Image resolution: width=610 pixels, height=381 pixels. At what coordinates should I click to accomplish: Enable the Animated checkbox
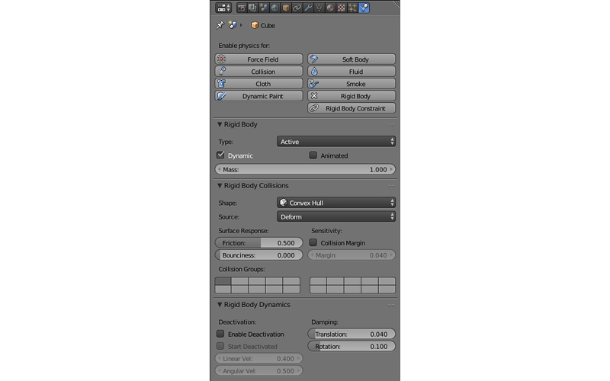coord(313,155)
